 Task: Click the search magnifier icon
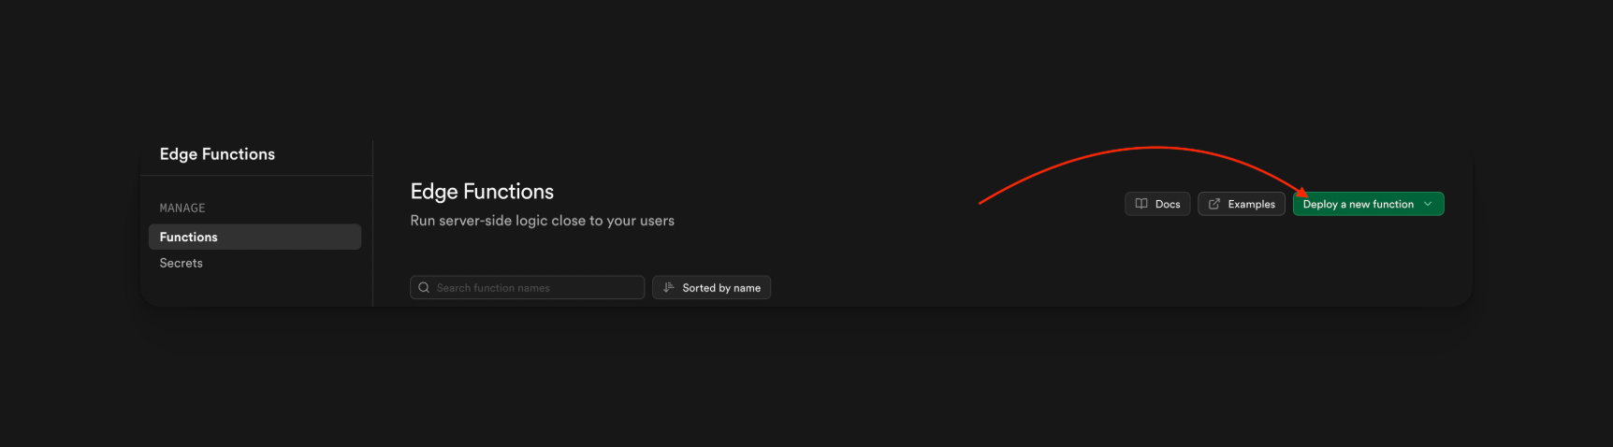[424, 288]
